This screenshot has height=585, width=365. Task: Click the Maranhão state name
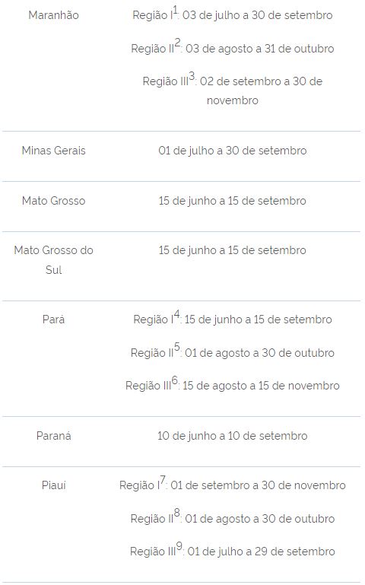click(53, 15)
